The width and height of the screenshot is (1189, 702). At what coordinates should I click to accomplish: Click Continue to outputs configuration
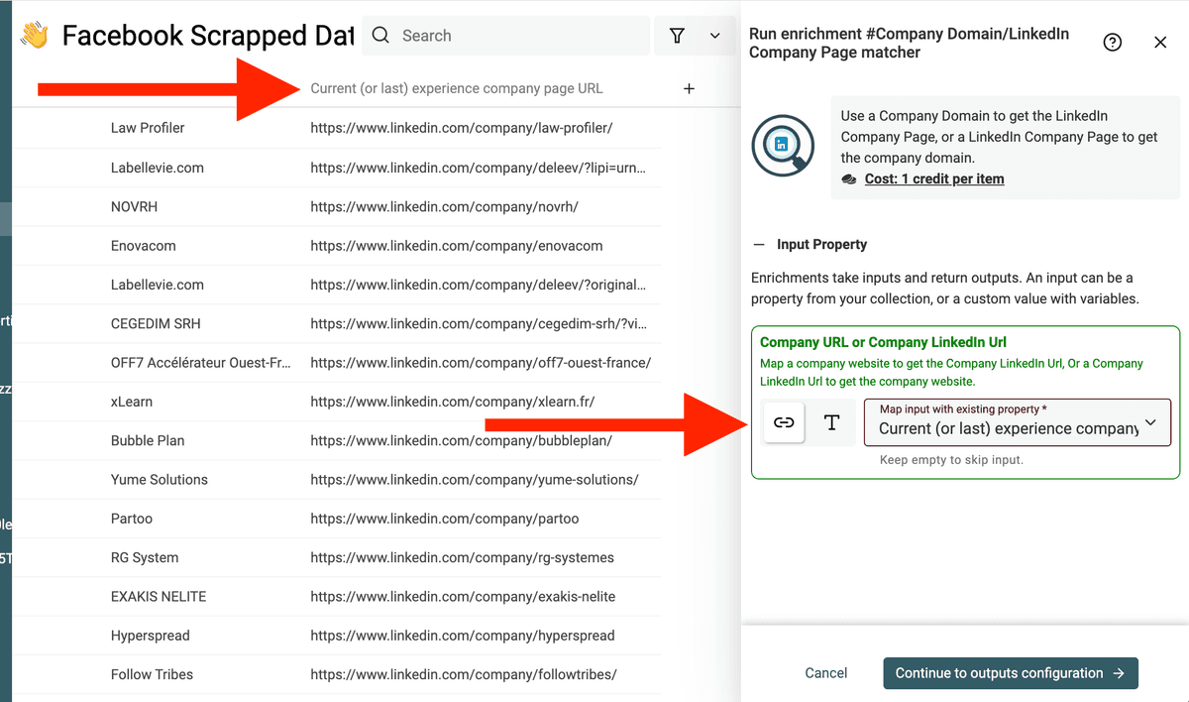tap(1011, 672)
